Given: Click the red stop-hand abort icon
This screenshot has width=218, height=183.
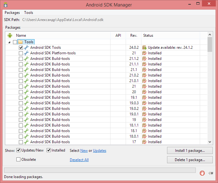Looking at the screenshot, I should pos(202,173).
